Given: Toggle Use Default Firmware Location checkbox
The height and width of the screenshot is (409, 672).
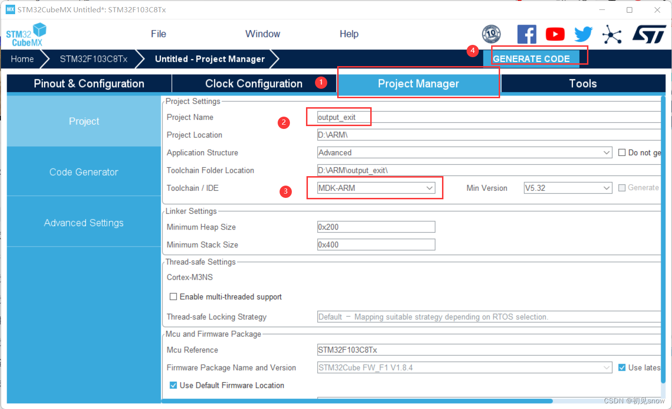Looking at the screenshot, I should [x=173, y=385].
